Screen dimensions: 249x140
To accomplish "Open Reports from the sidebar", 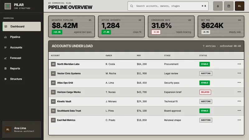I will click(x=21, y=68).
